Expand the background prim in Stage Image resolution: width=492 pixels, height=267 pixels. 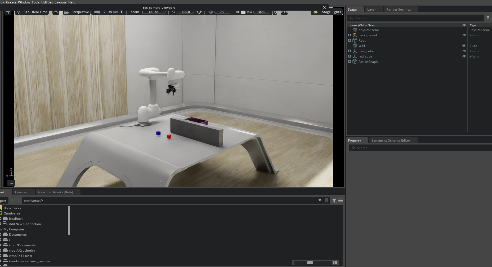point(350,35)
